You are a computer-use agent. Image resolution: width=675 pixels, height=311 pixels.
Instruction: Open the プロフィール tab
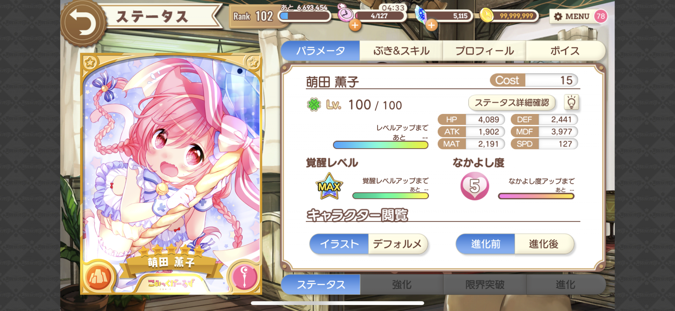(484, 51)
